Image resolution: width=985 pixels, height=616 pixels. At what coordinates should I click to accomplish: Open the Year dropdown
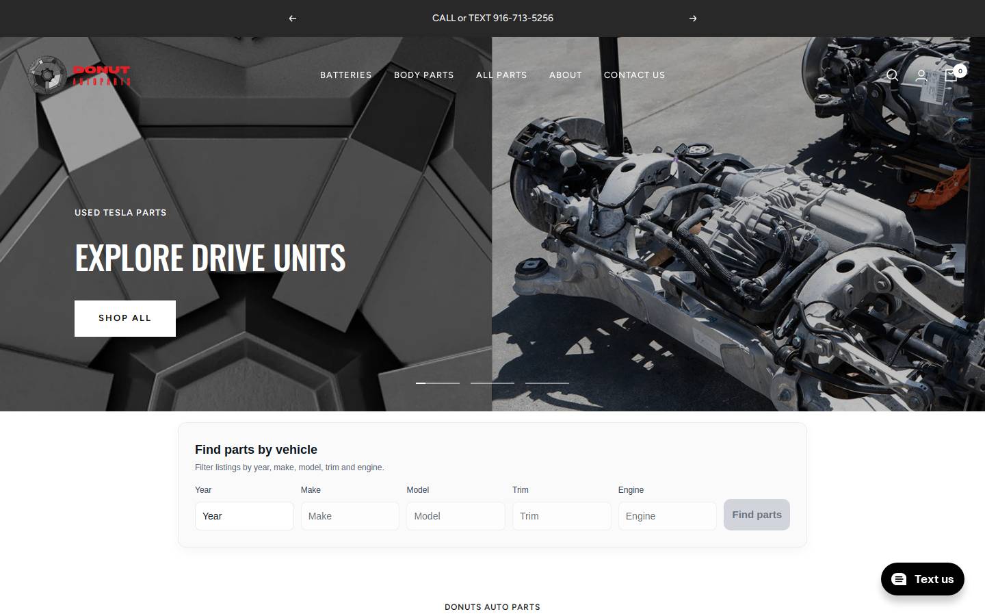click(244, 516)
